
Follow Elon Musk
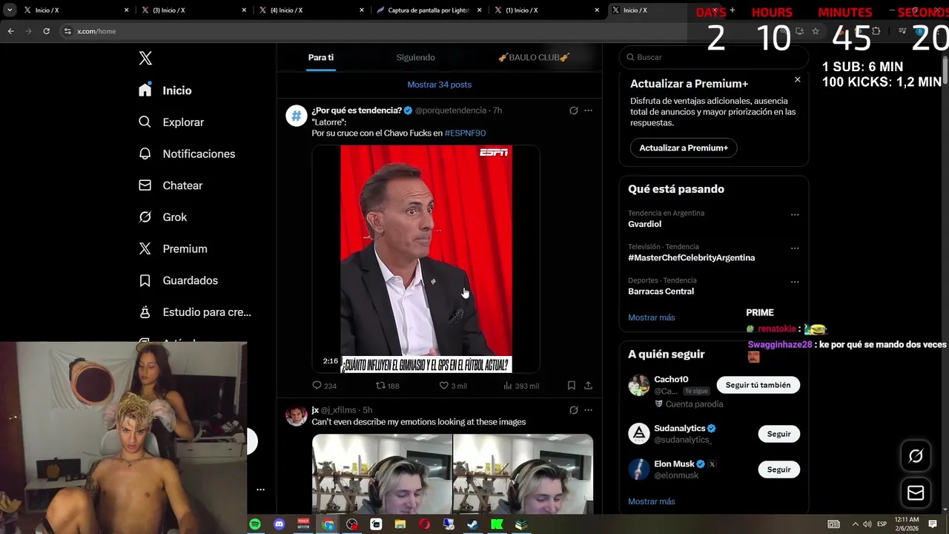(x=779, y=469)
